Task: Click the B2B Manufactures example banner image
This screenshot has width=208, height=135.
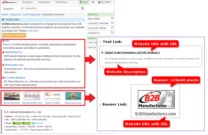Action: pyautogui.click(x=156, y=99)
